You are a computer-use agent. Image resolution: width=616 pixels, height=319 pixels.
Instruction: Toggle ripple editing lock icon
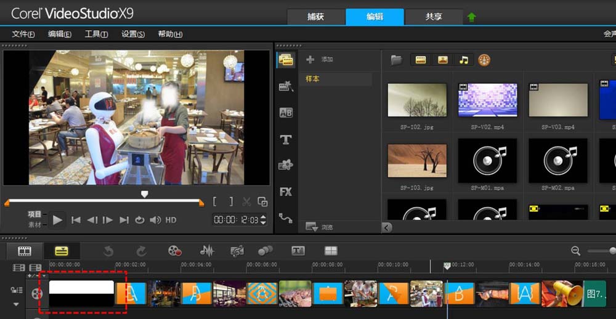pos(17,290)
